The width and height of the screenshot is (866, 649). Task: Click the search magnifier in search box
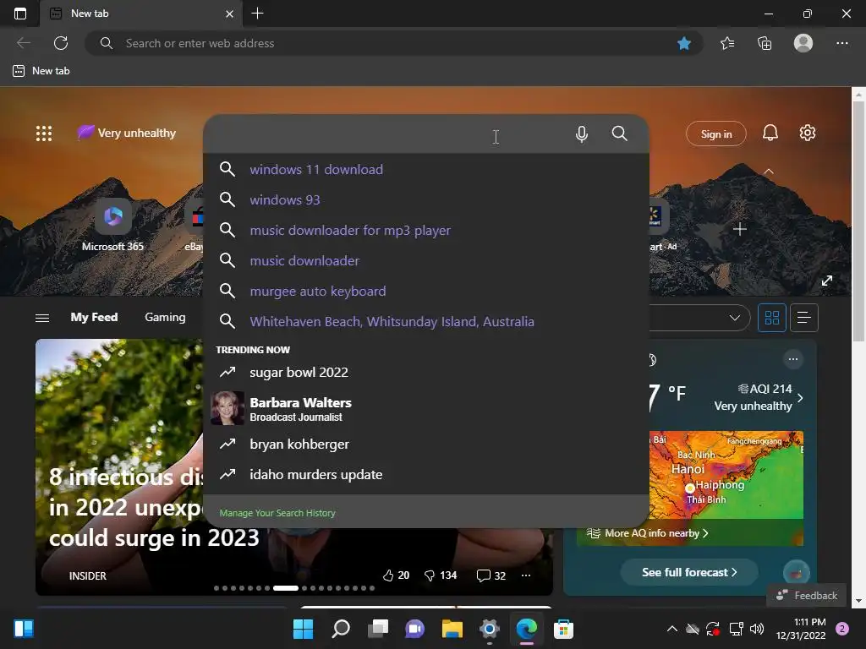click(620, 134)
